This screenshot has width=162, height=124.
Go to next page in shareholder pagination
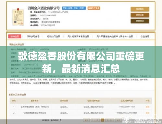(110, 120)
